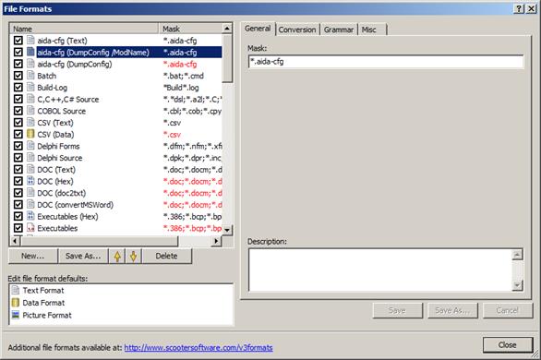Move format up with yellow up arrow
Image resolution: width=541 pixels, height=360 pixels.
click(x=117, y=257)
